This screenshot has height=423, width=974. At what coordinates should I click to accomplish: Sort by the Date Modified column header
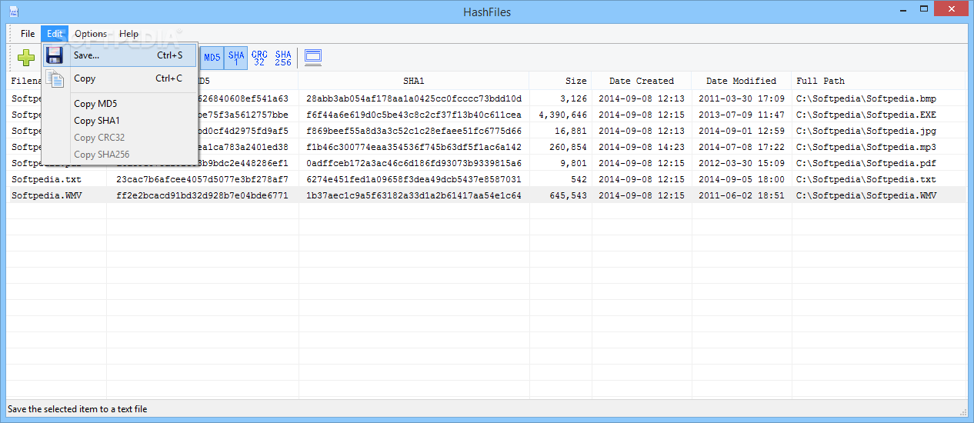(x=741, y=81)
